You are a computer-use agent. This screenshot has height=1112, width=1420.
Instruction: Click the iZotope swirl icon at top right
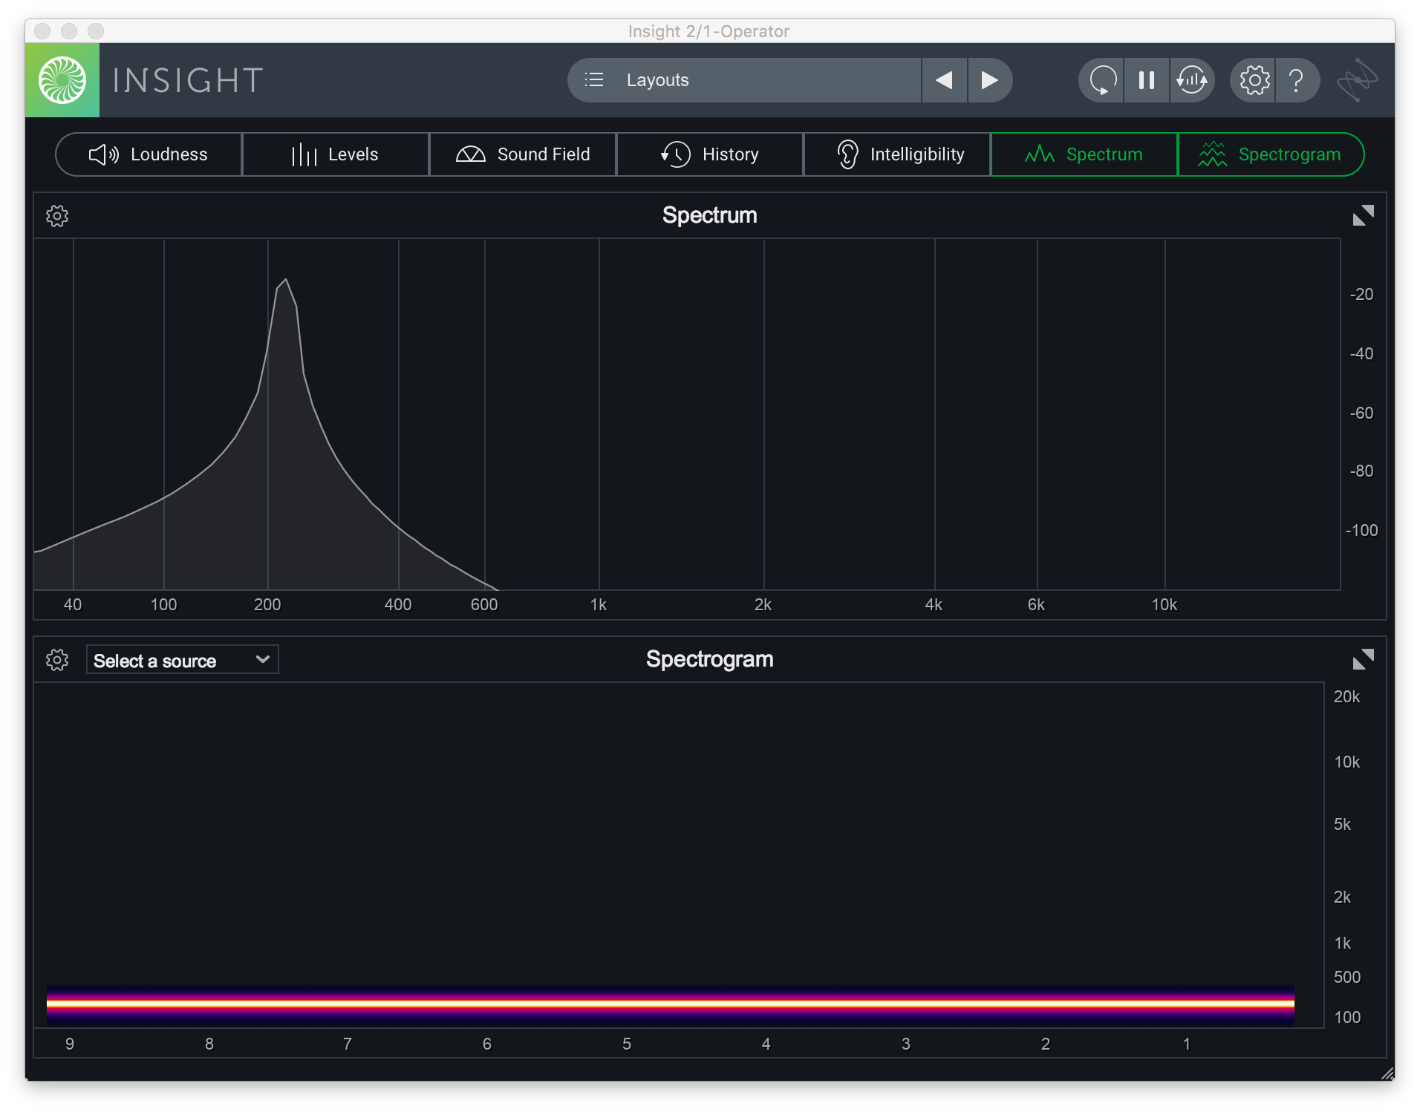click(x=1358, y=80)
